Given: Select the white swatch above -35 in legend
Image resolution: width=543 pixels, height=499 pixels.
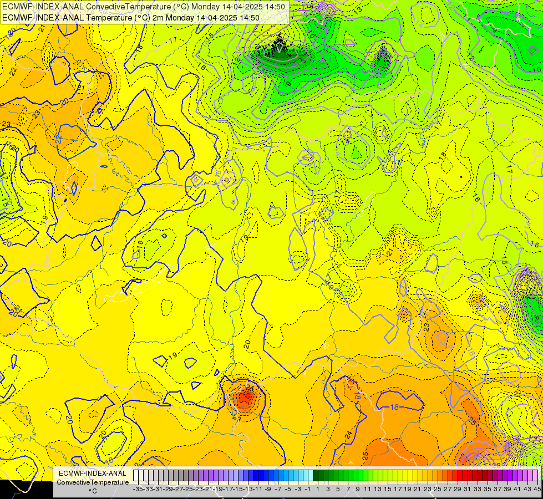Looking at the screenshot, I should (136, 476).
